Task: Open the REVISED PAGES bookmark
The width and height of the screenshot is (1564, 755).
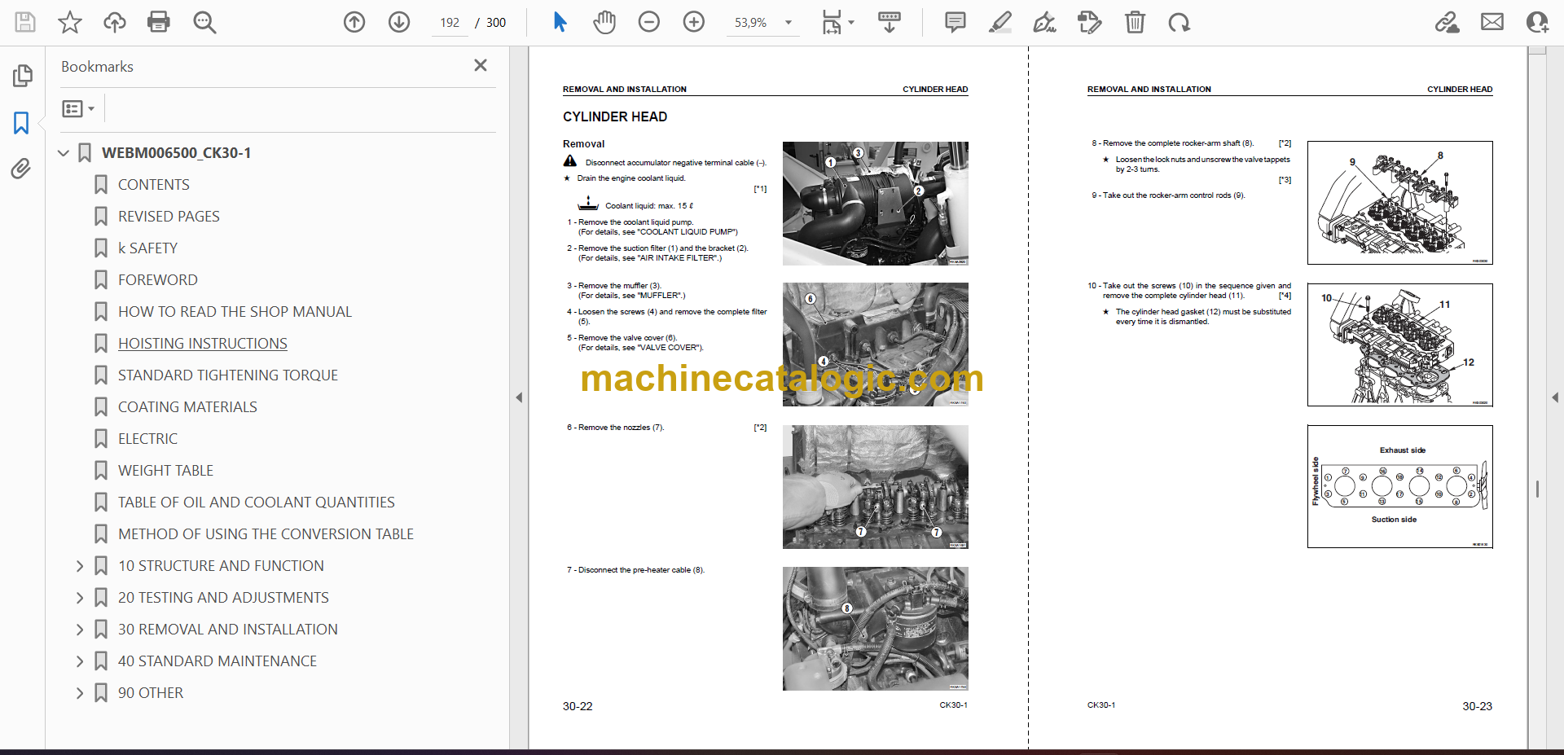Action: coord(169,217)
